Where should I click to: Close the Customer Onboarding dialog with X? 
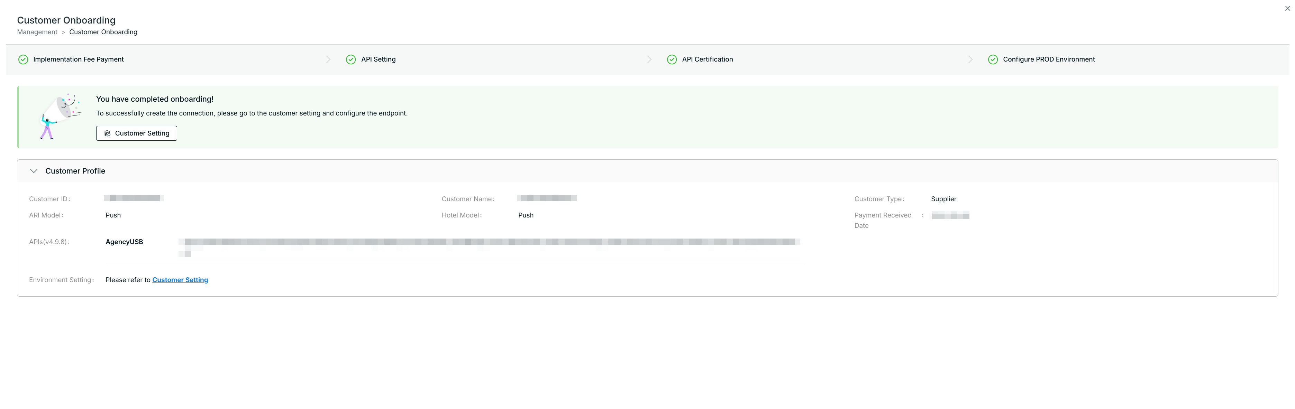point(1287,8)
